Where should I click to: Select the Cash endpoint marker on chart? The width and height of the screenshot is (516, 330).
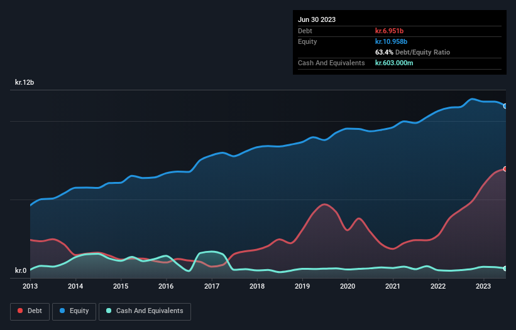coord(505,269)
